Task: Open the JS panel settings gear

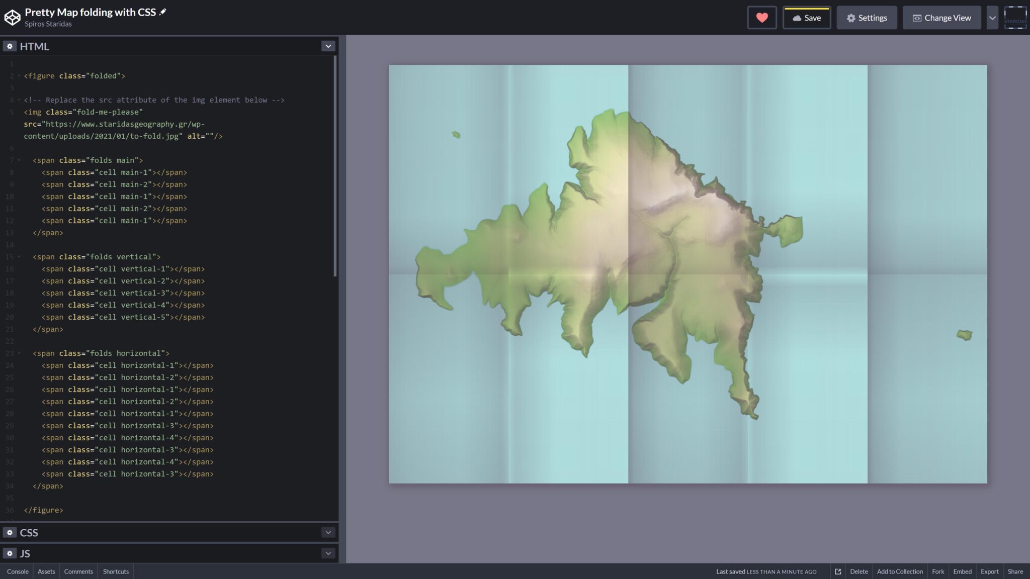Action: 10,553
